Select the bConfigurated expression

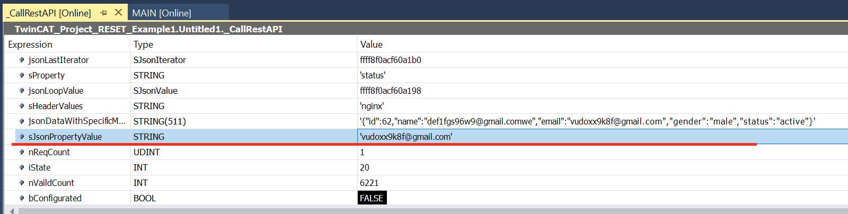(55, 198)
